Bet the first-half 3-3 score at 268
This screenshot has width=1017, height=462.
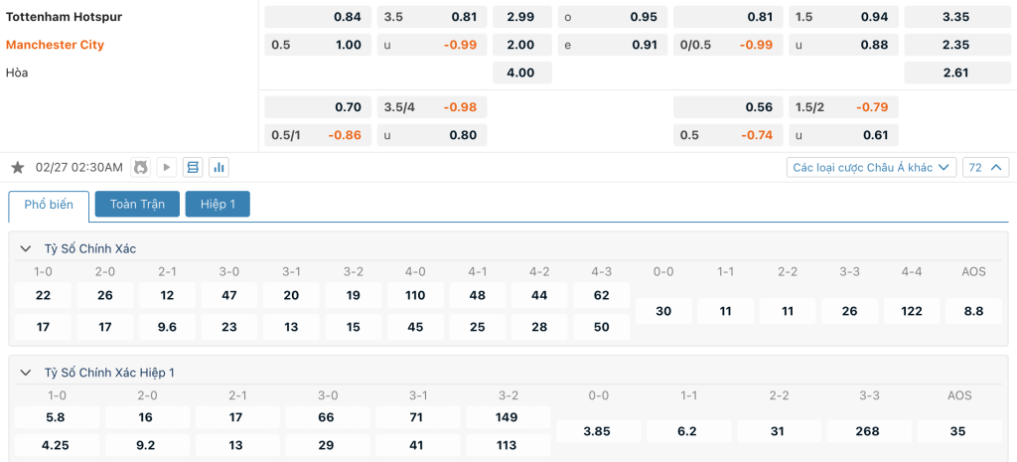coord(868,431)
